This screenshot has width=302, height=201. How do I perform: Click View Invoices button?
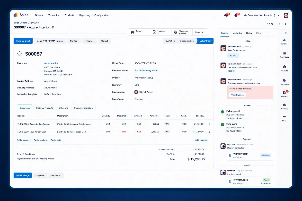237,95
